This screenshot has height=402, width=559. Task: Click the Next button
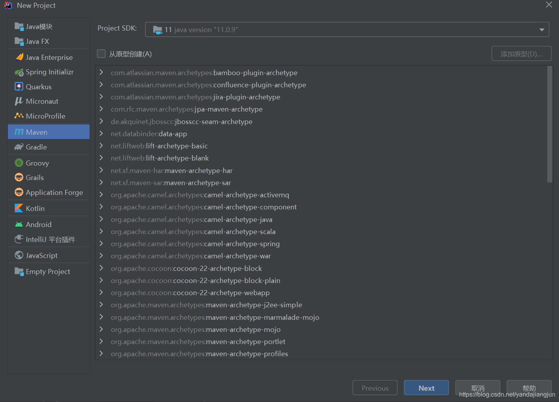coord(426,388)
